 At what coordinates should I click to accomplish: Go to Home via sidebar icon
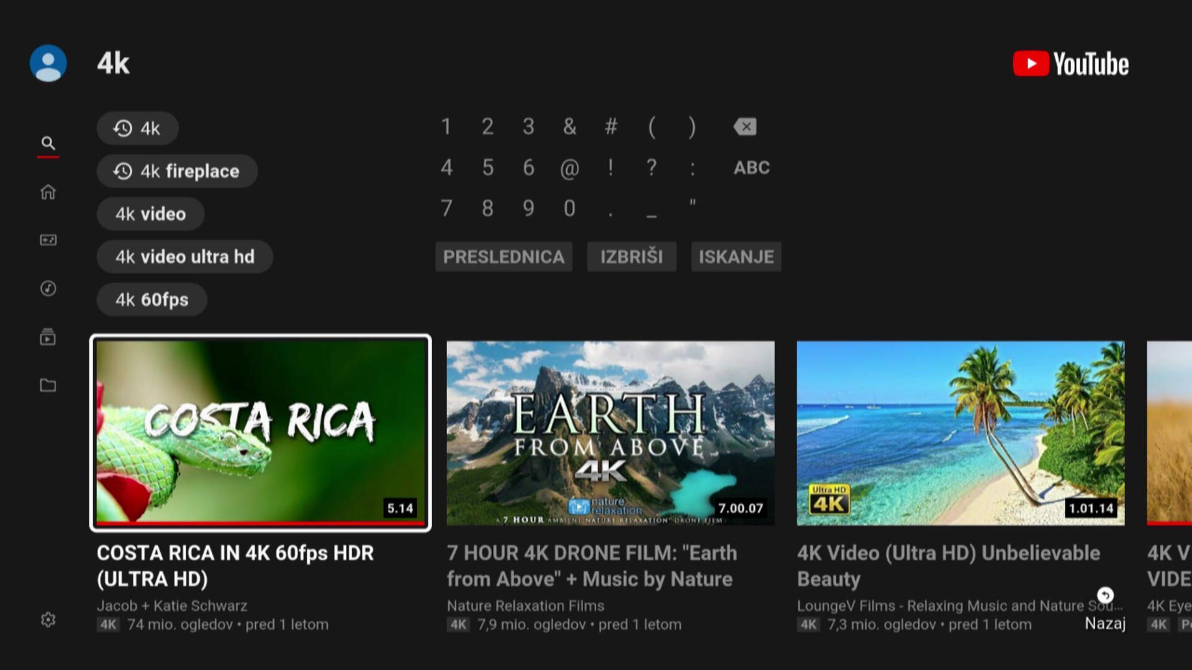click(x=48, y=192)
